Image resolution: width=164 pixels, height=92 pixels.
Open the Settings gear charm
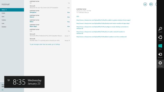[x=160, y=64]
